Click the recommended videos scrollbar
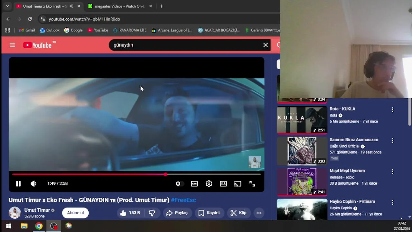Viewport: 412px width, 232px height. tap(410, 112)
